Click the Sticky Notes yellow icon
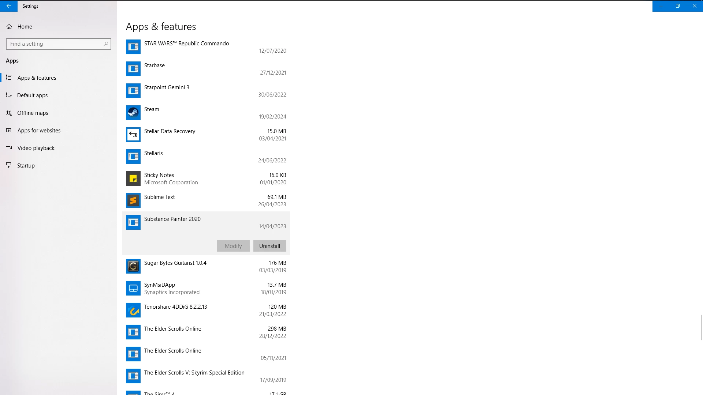Viewport: 703px width, 395px height. (x=133, y=178)
